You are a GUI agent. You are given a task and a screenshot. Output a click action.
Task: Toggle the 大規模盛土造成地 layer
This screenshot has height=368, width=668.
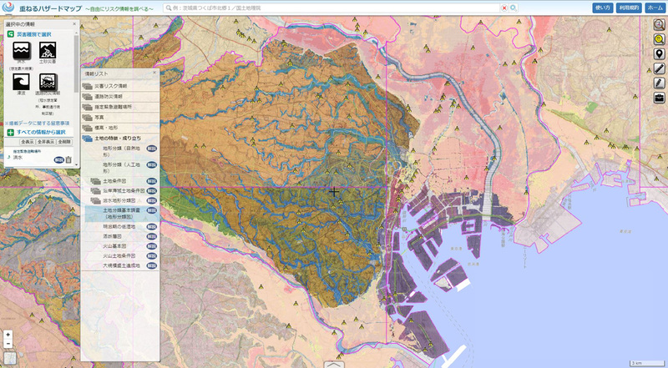121,265
